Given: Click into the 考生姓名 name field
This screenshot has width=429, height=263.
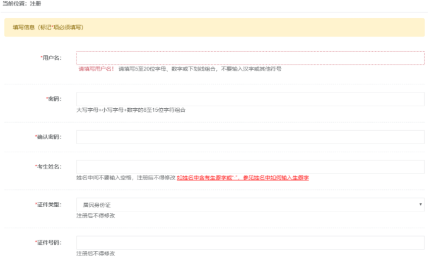Looking at the screenshot, I should (250, 166).
